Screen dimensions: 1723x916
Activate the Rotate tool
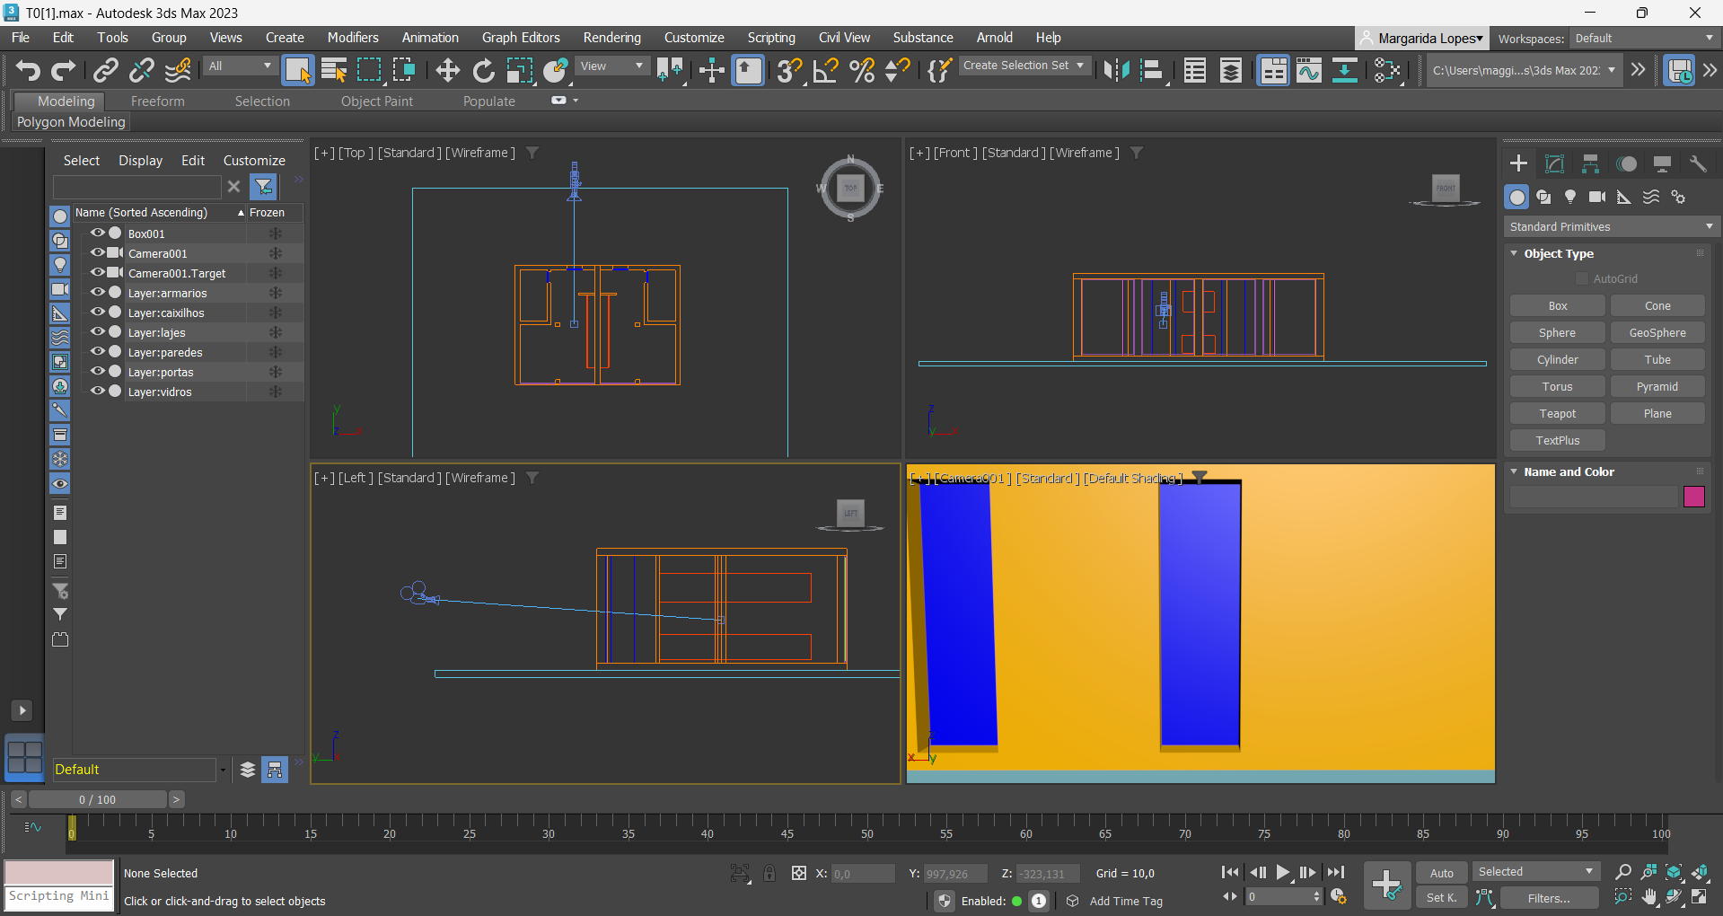click(x=484, y=70)
